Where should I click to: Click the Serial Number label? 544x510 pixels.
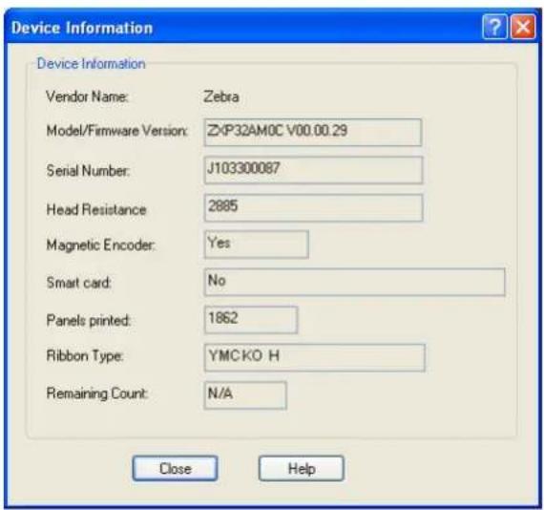tap(88, 170)
